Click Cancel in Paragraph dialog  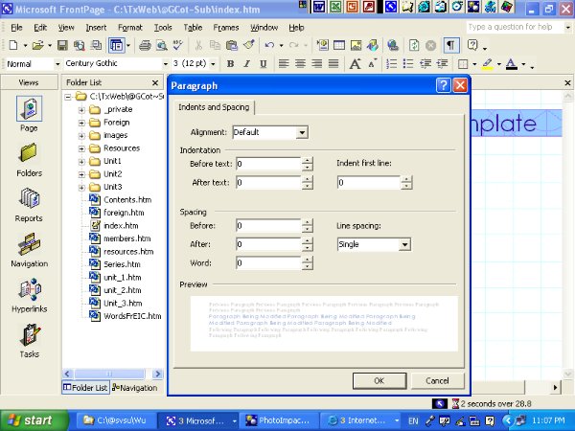click(436, 380)
